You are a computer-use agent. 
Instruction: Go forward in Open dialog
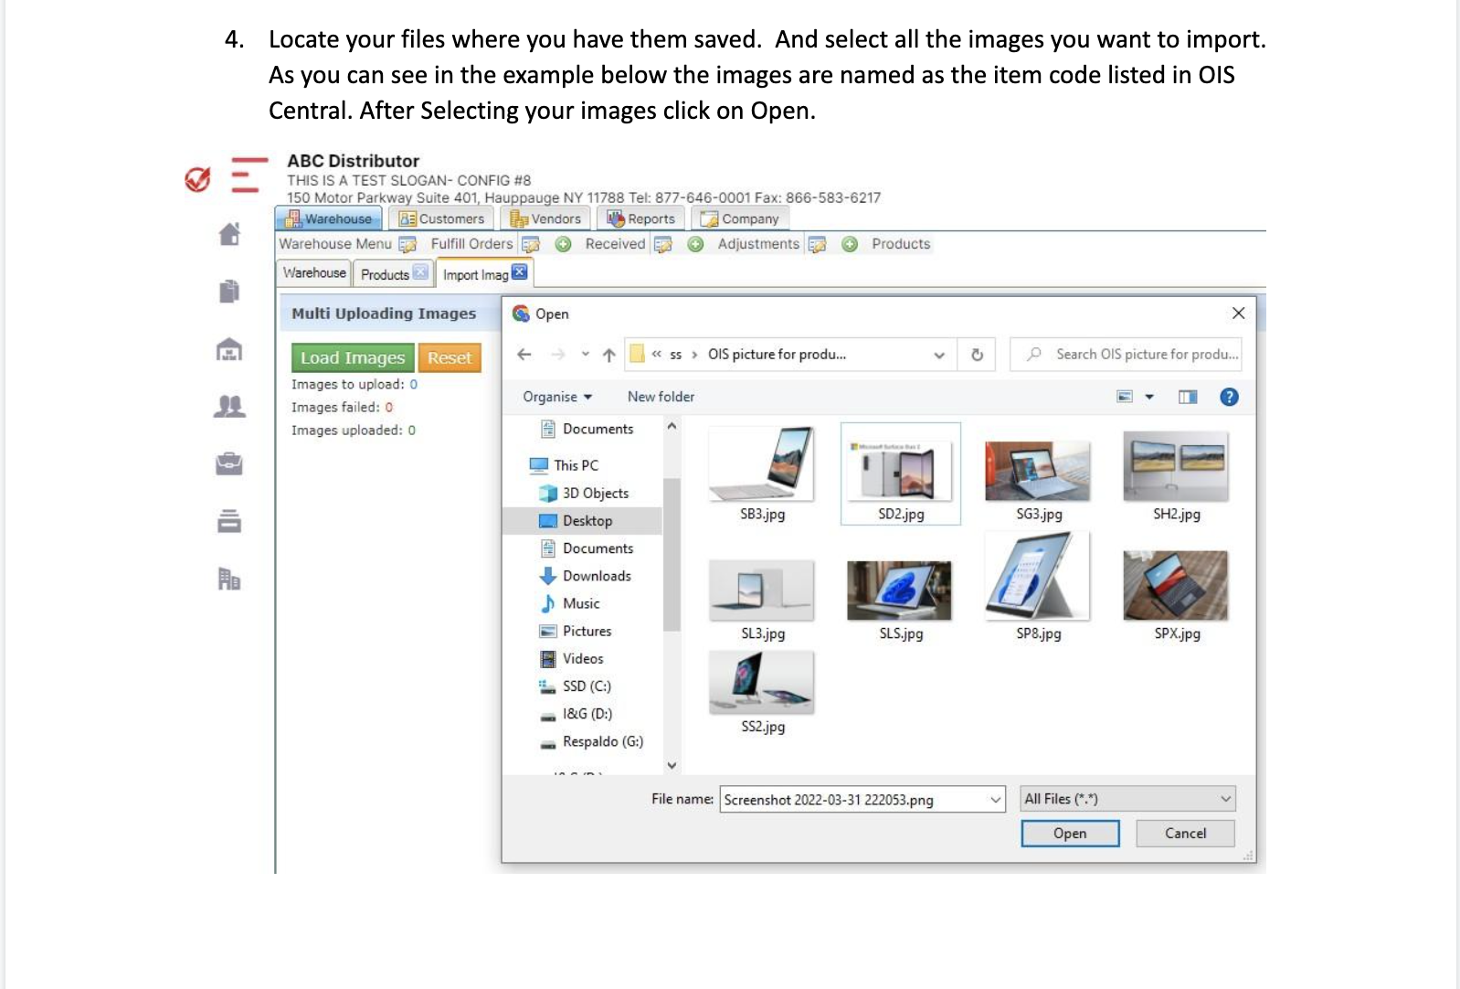coord(558,355)
